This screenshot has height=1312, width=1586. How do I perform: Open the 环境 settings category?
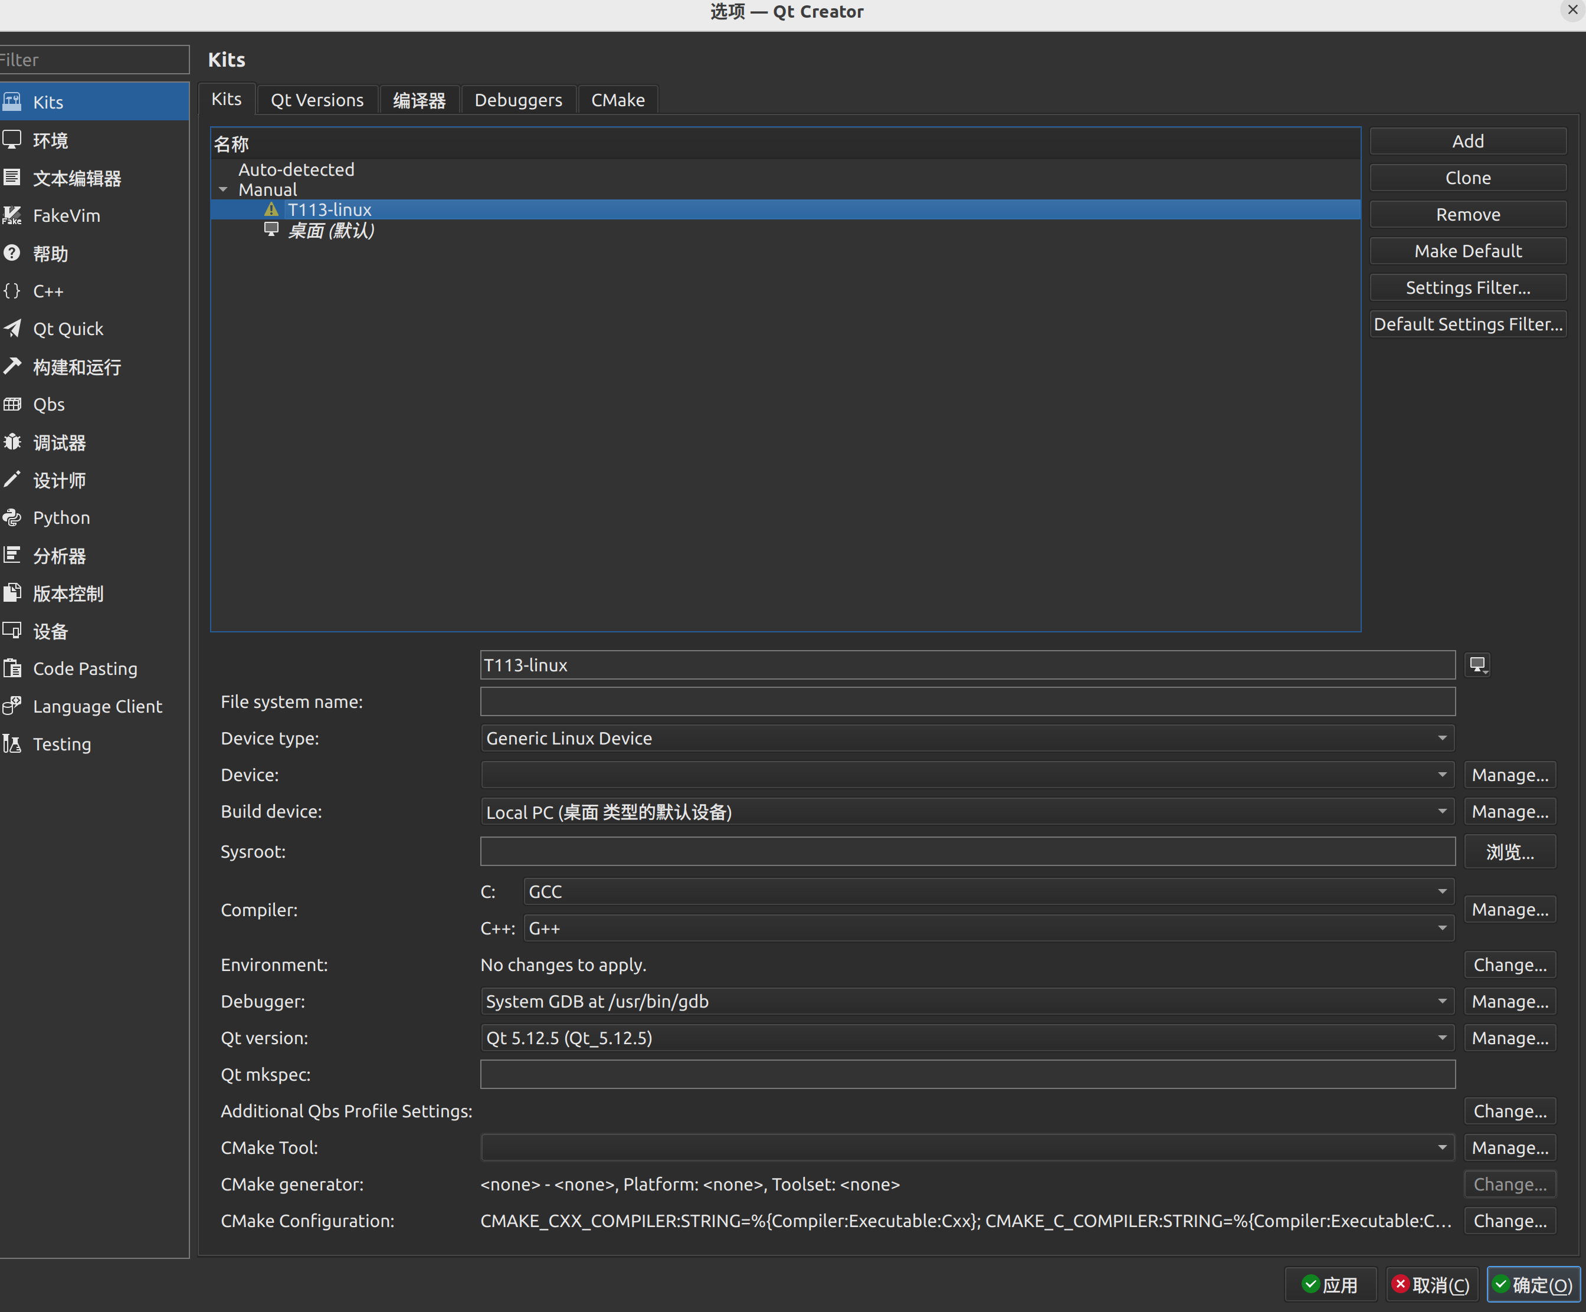94,140
